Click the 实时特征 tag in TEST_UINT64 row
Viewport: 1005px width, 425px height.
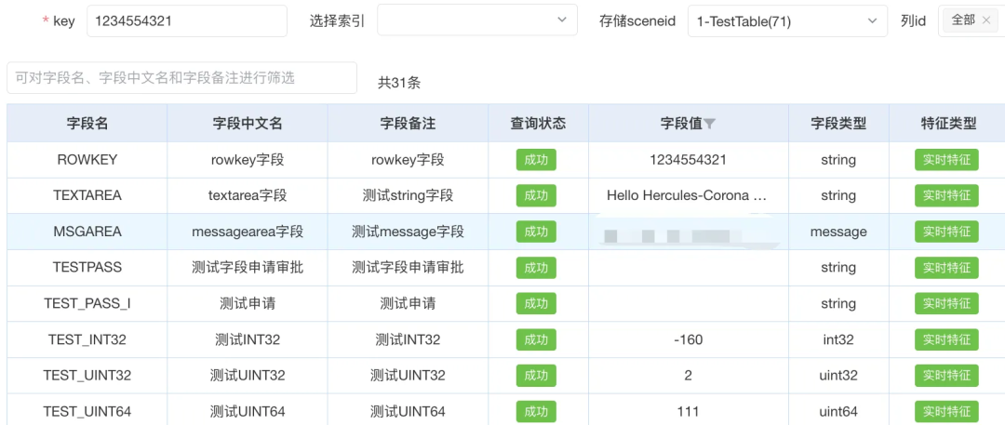pos(946,411)
